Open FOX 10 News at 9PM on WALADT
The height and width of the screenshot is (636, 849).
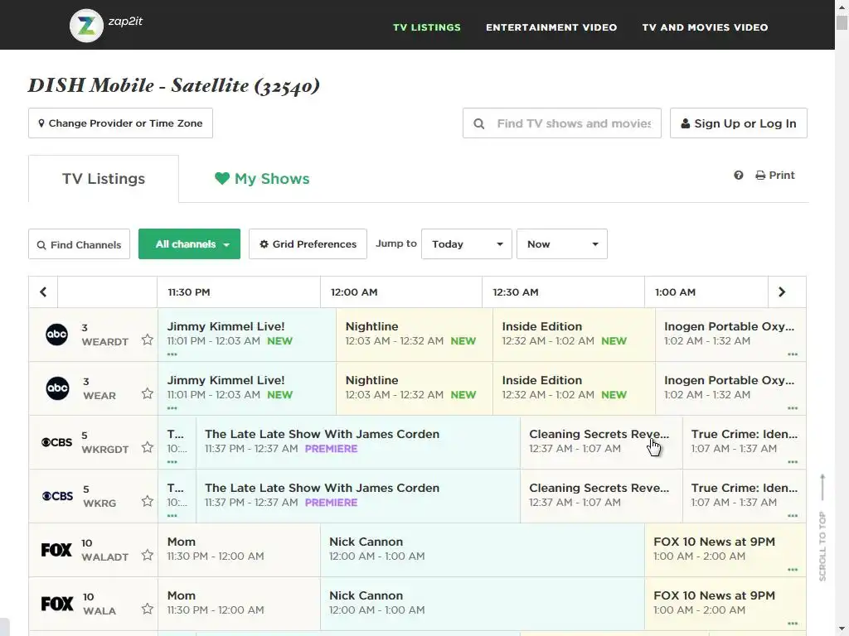[x=725, y=550]
